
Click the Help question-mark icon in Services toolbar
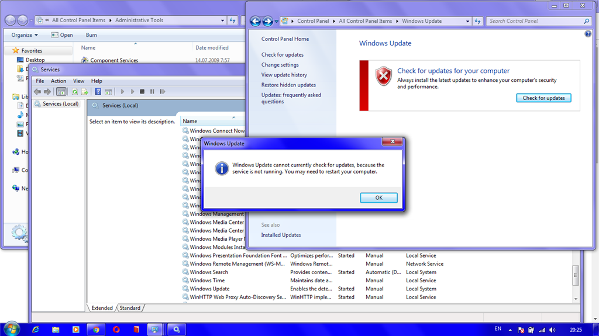click(98, 92)
